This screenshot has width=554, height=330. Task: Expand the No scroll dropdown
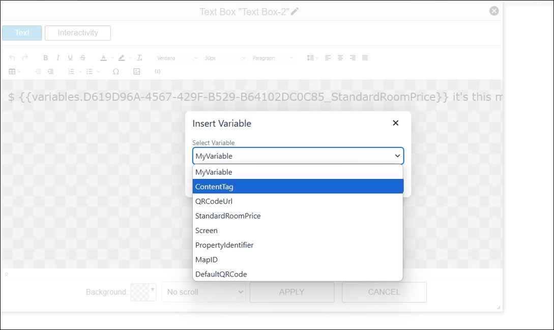203,292
